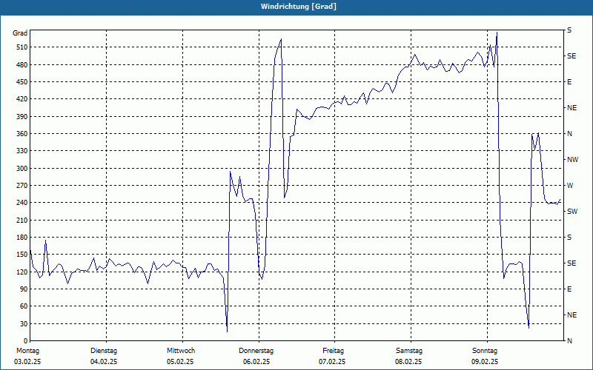Select the 420 y-axis value
Image resolution: width=593 pixels, height=370 pixels.
(22, 99)
